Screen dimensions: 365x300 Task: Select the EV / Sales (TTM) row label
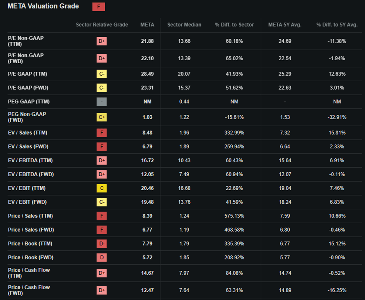point(28,133)
